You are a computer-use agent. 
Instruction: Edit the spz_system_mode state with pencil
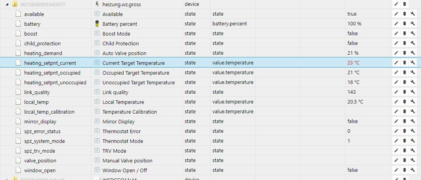(396, 141)
